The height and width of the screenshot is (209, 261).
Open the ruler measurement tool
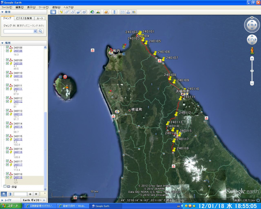[x=114, y=12]
